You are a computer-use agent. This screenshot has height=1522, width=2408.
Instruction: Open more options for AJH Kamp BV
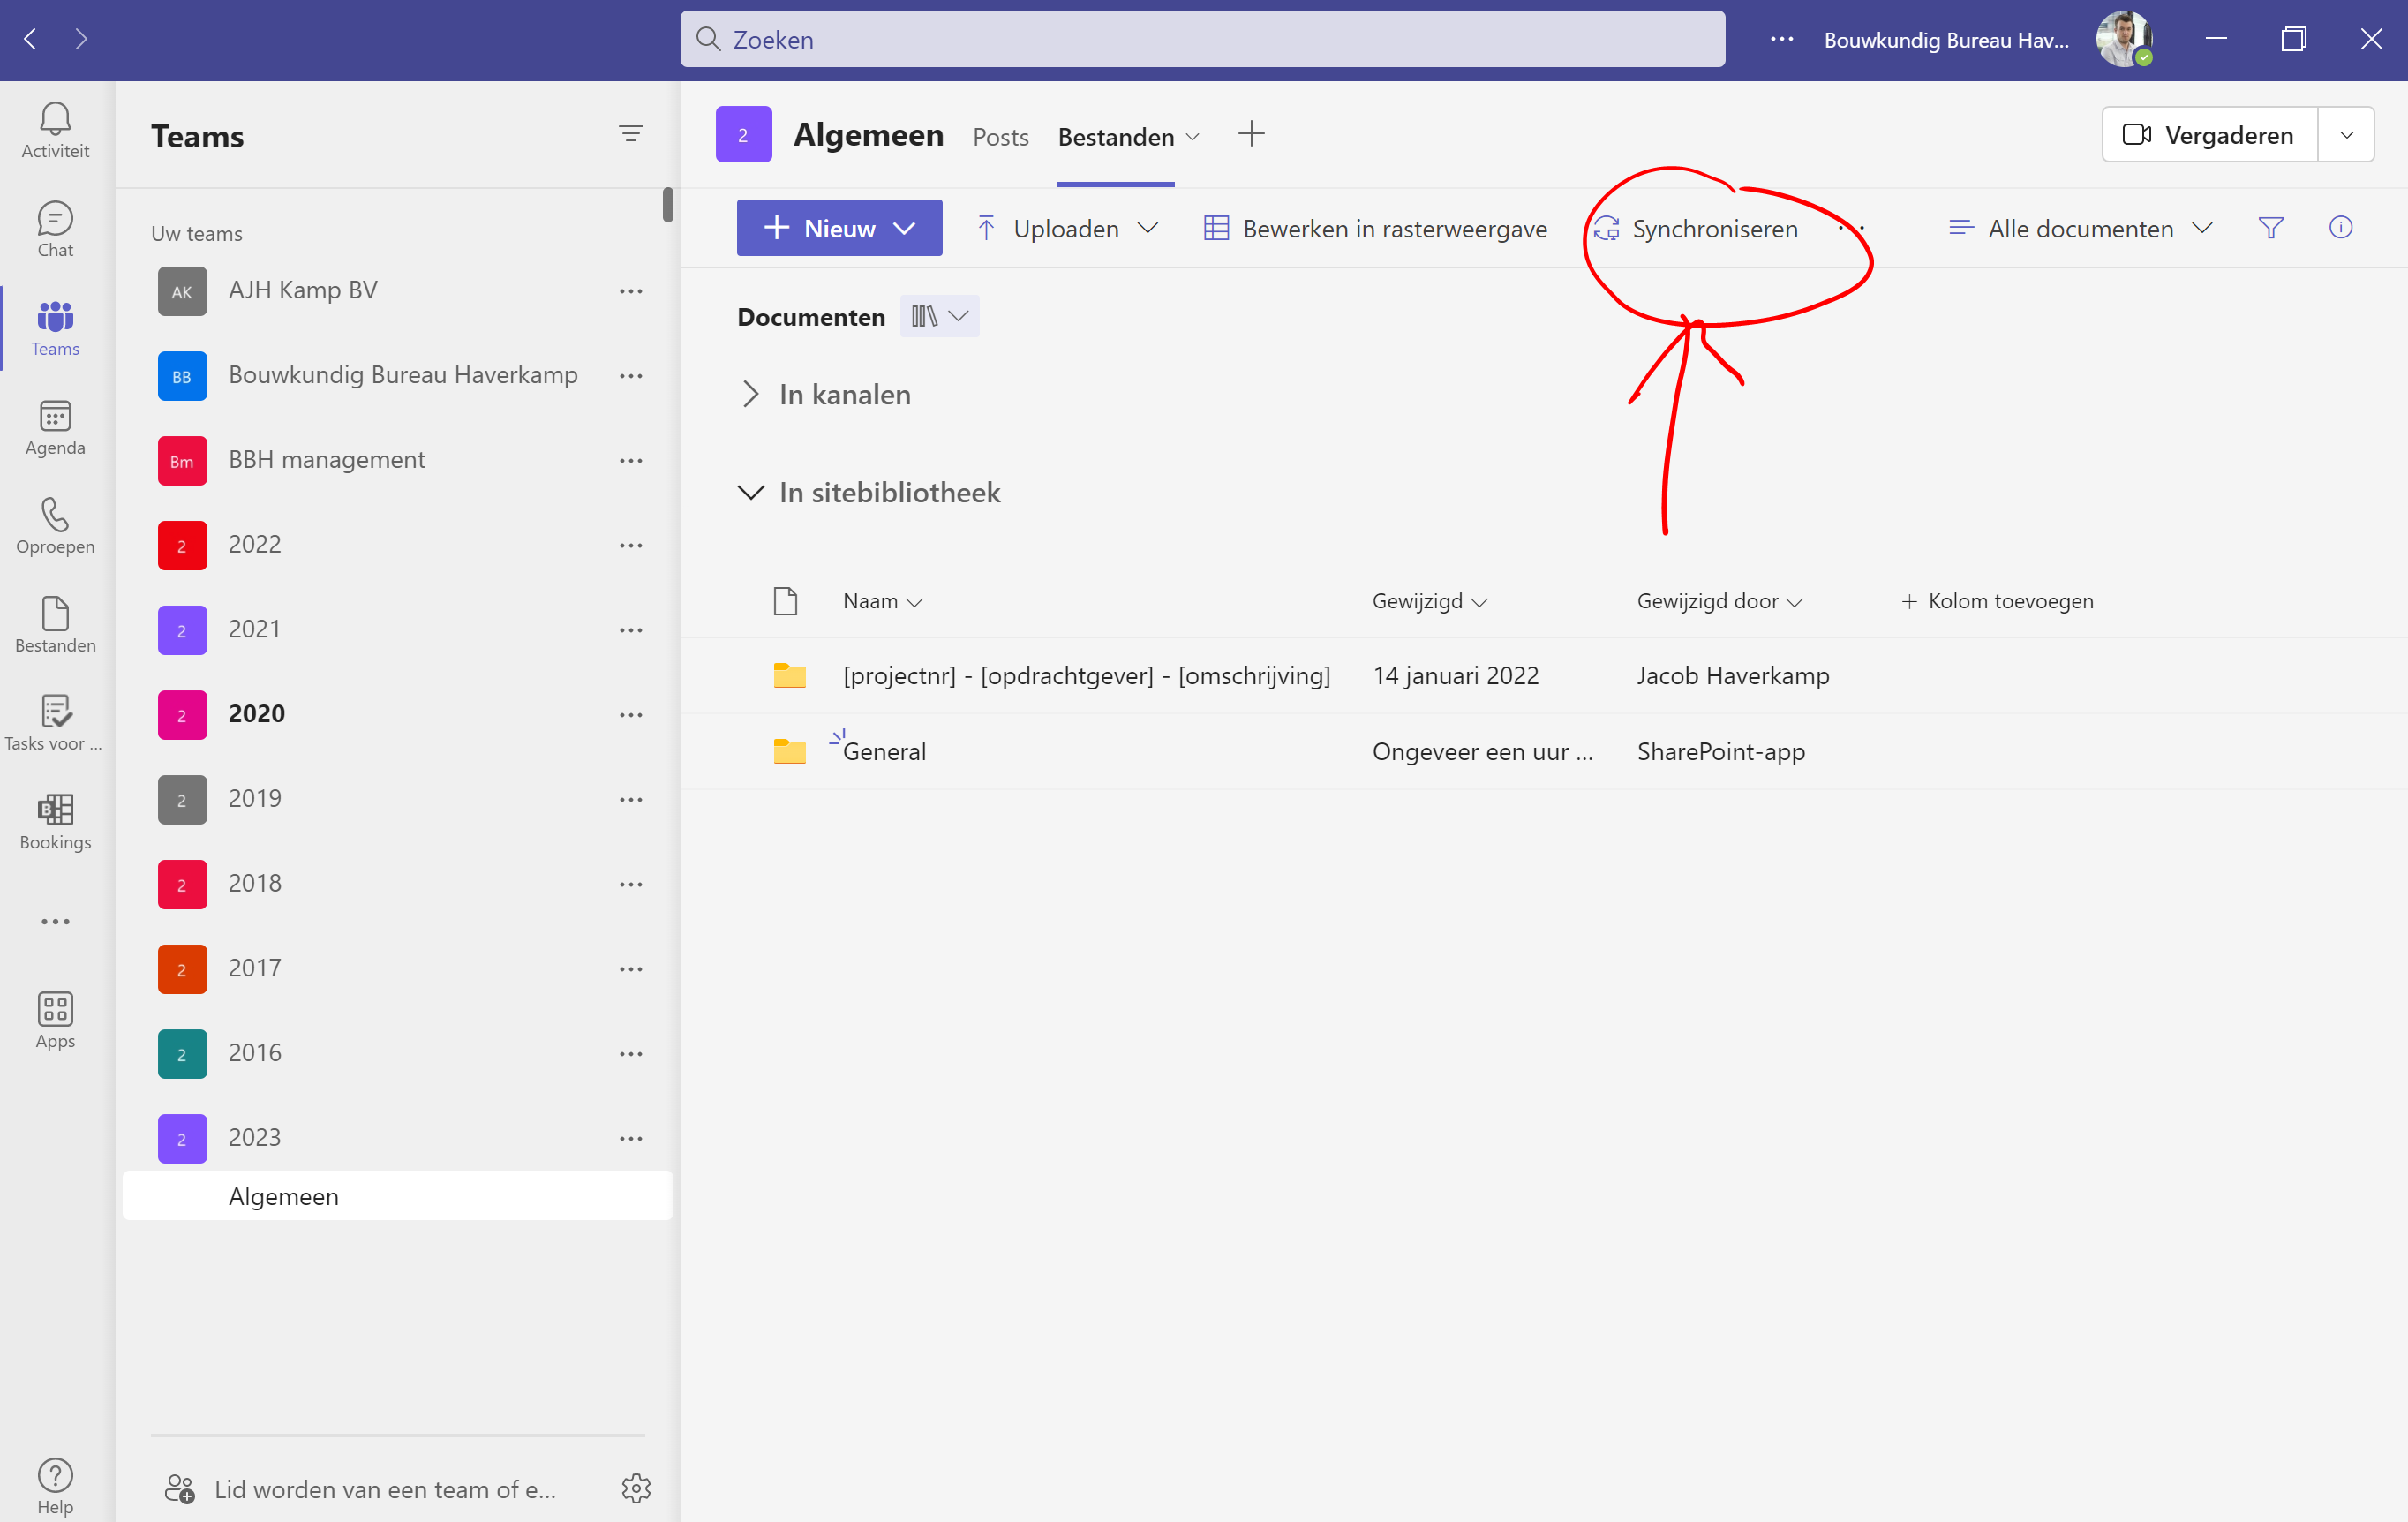(x=631, y=291)
